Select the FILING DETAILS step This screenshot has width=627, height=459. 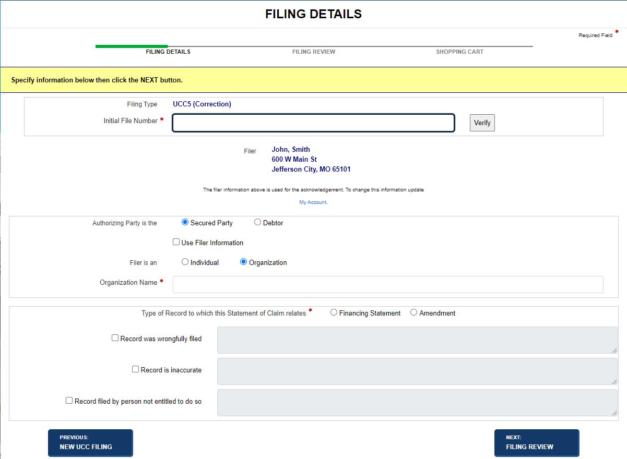pos(168,52)
